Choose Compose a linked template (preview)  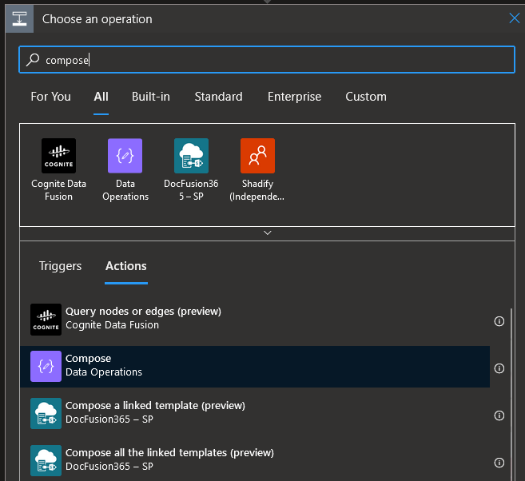coord(255,414)
